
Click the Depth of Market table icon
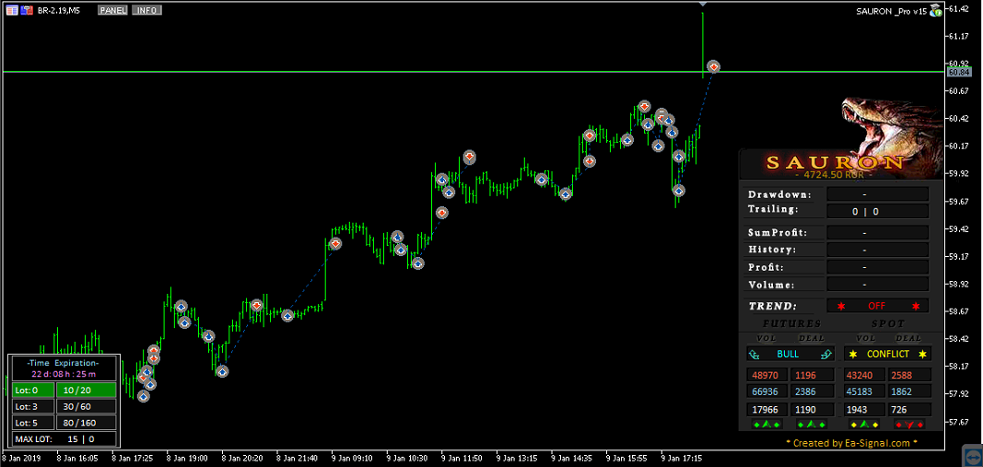[13, 10]
